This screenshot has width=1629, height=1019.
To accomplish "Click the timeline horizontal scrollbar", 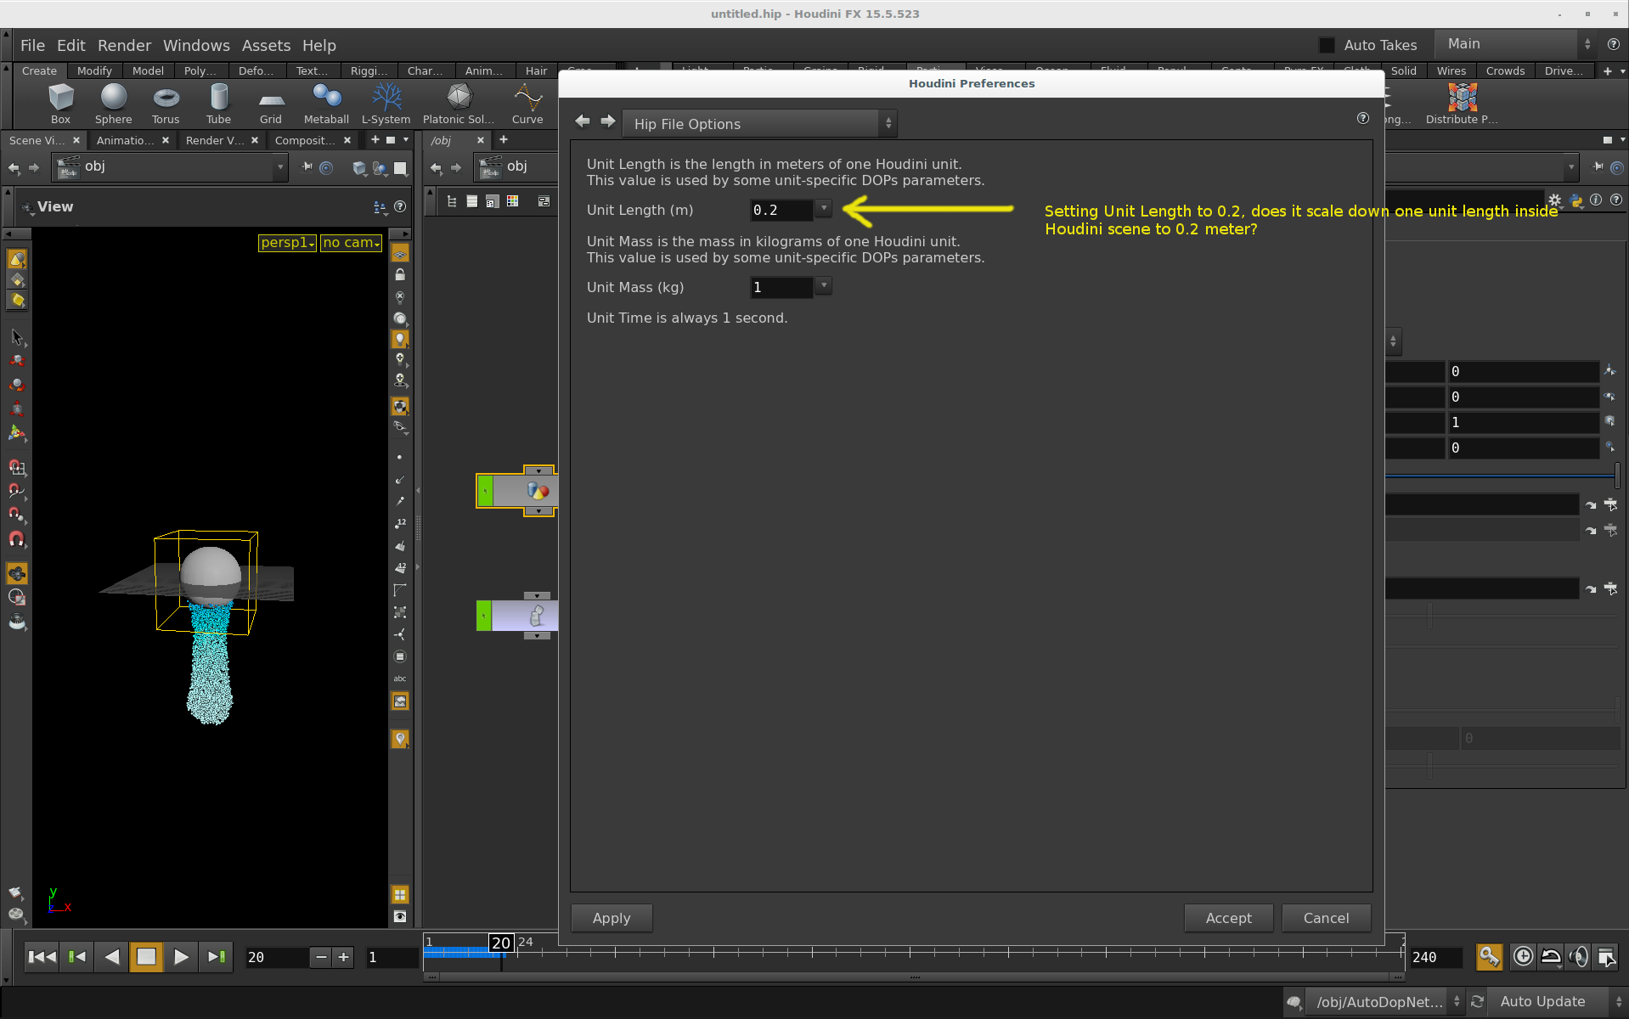I will [x=914, y=977].
